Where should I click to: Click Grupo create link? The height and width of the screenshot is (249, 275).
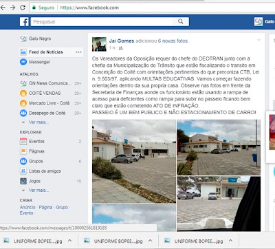tap(62, 207)
